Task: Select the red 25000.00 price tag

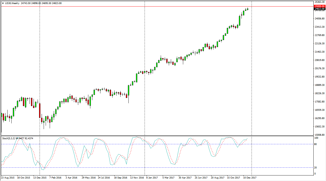Action: [319, 6]
